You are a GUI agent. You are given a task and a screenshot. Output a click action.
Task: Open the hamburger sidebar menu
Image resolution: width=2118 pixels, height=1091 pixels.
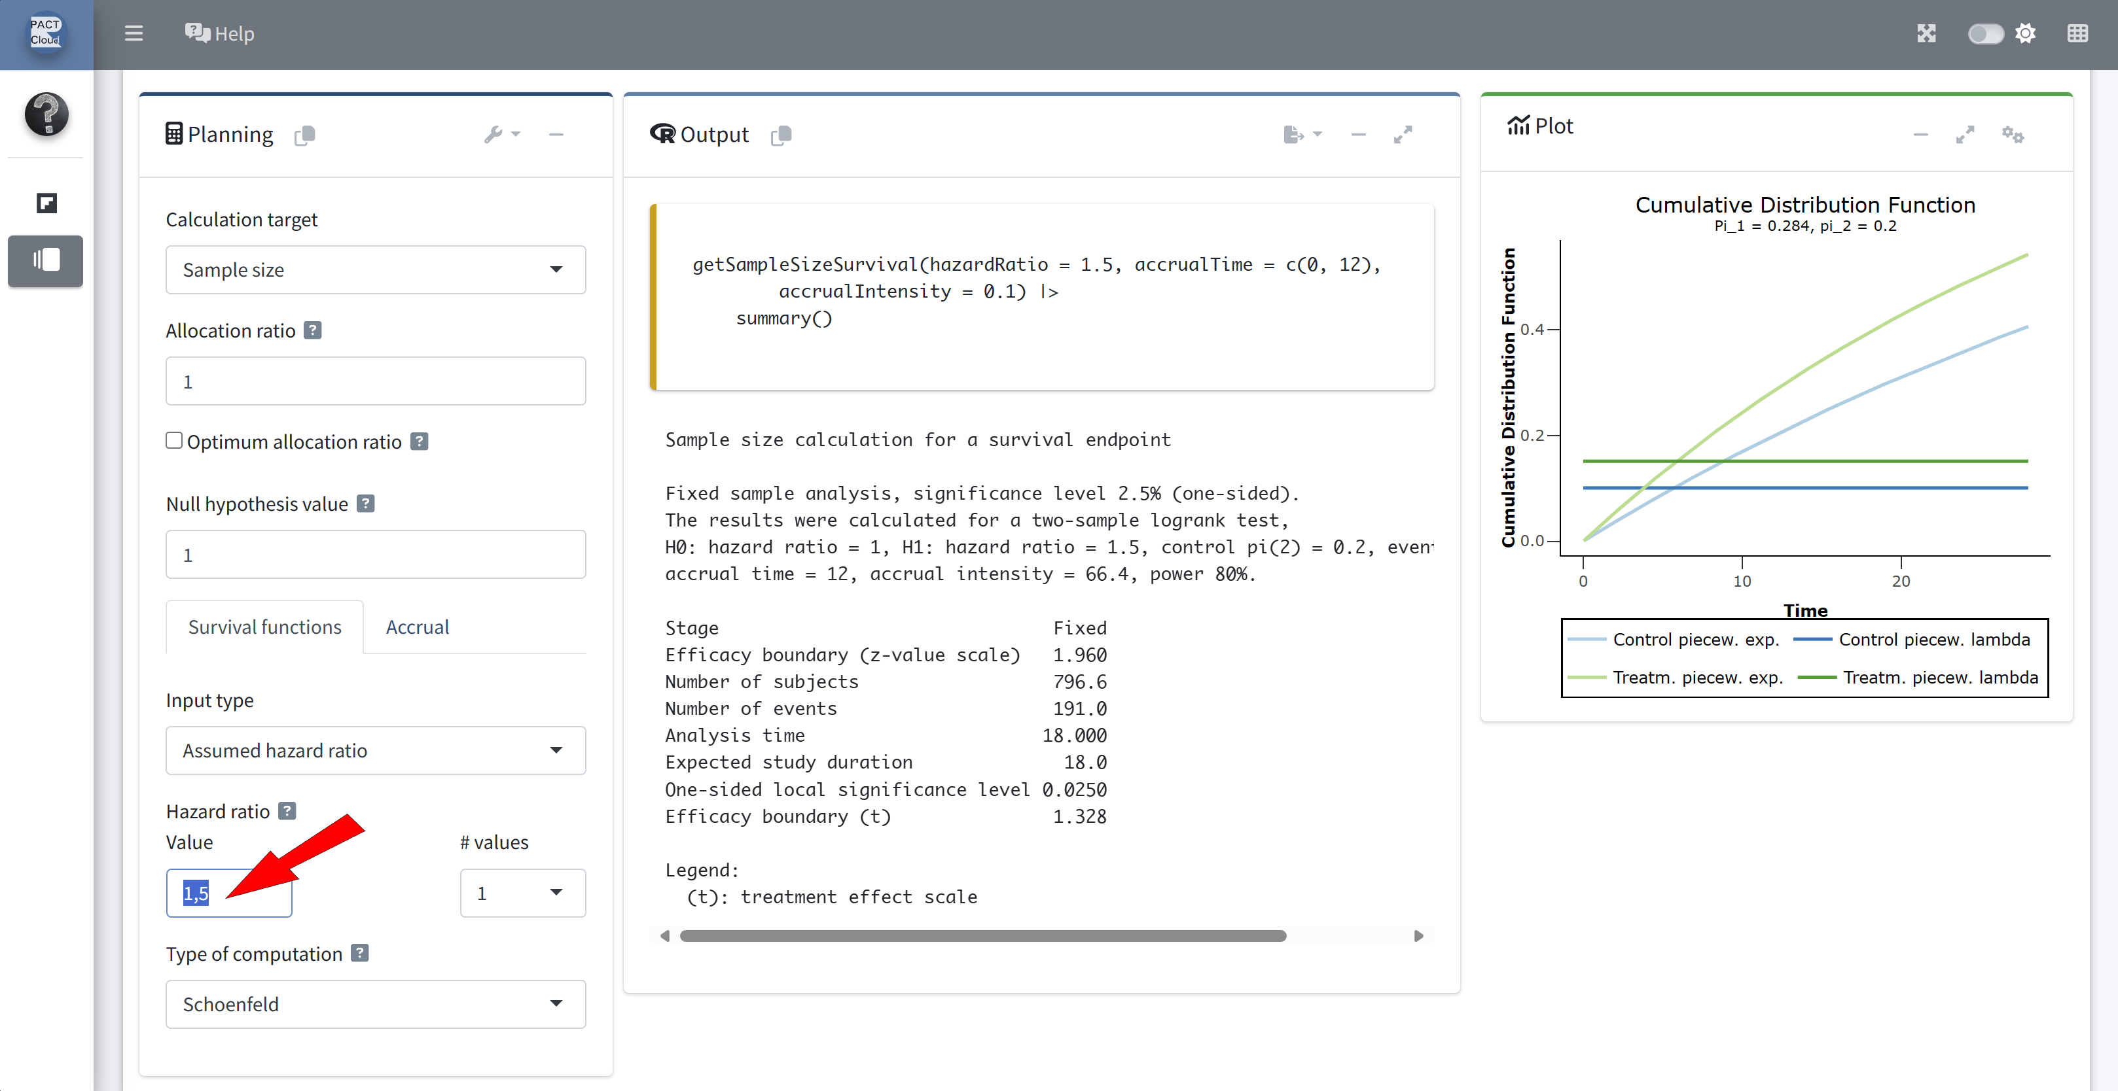pyautogui.click(x=134, y=33)
